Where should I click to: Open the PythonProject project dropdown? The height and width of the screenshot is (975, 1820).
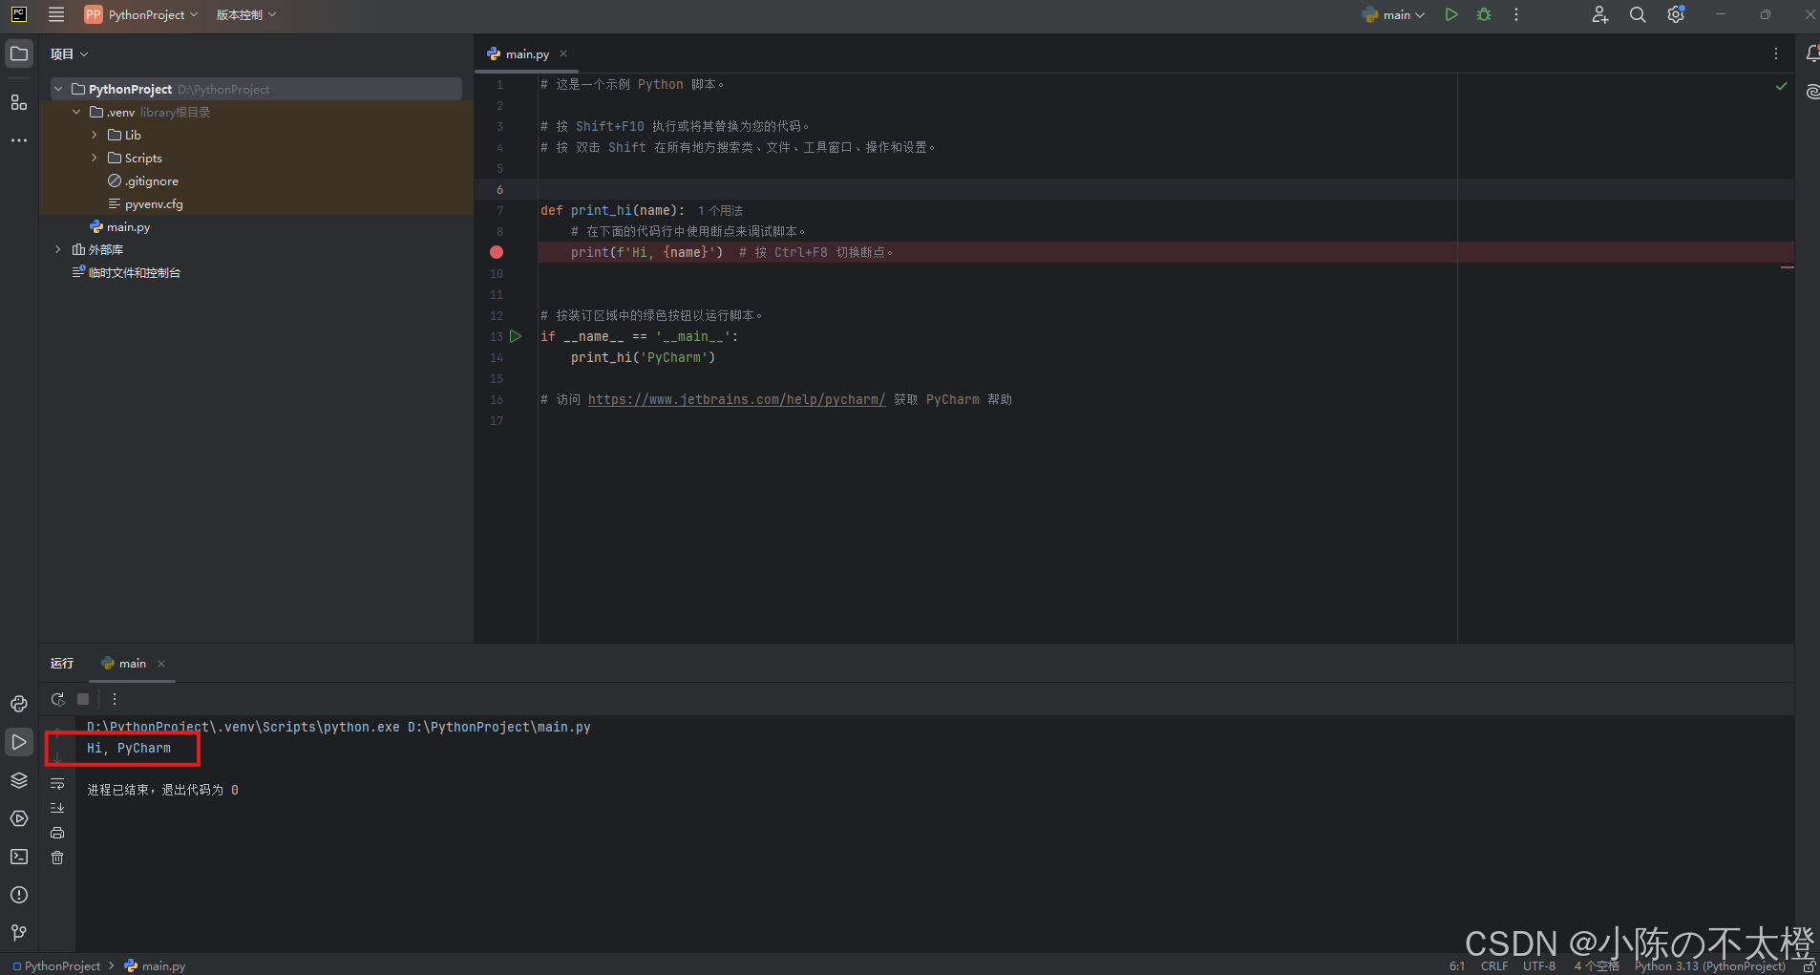(141, 14)
